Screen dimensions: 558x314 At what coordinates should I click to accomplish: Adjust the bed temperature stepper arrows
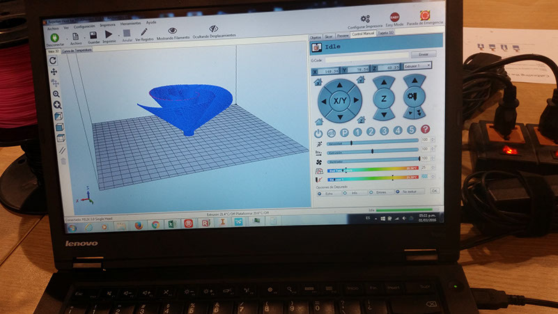click(x=433, y=167)
